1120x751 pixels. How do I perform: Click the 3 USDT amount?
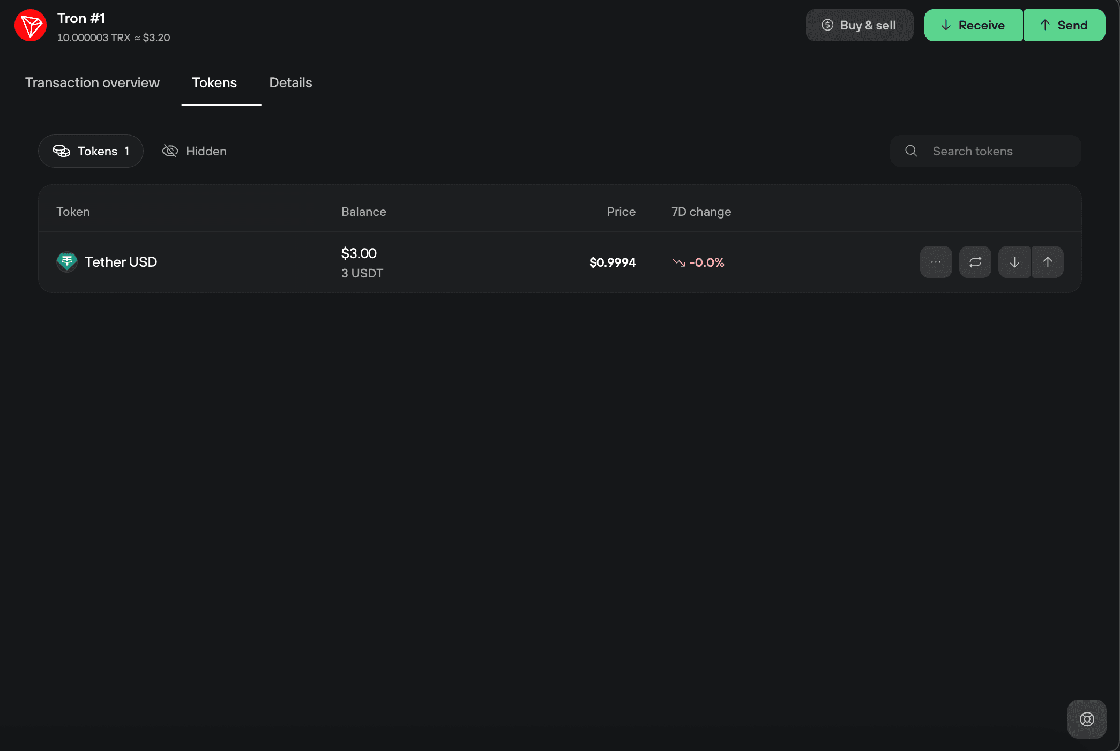(x=362, y=273)
